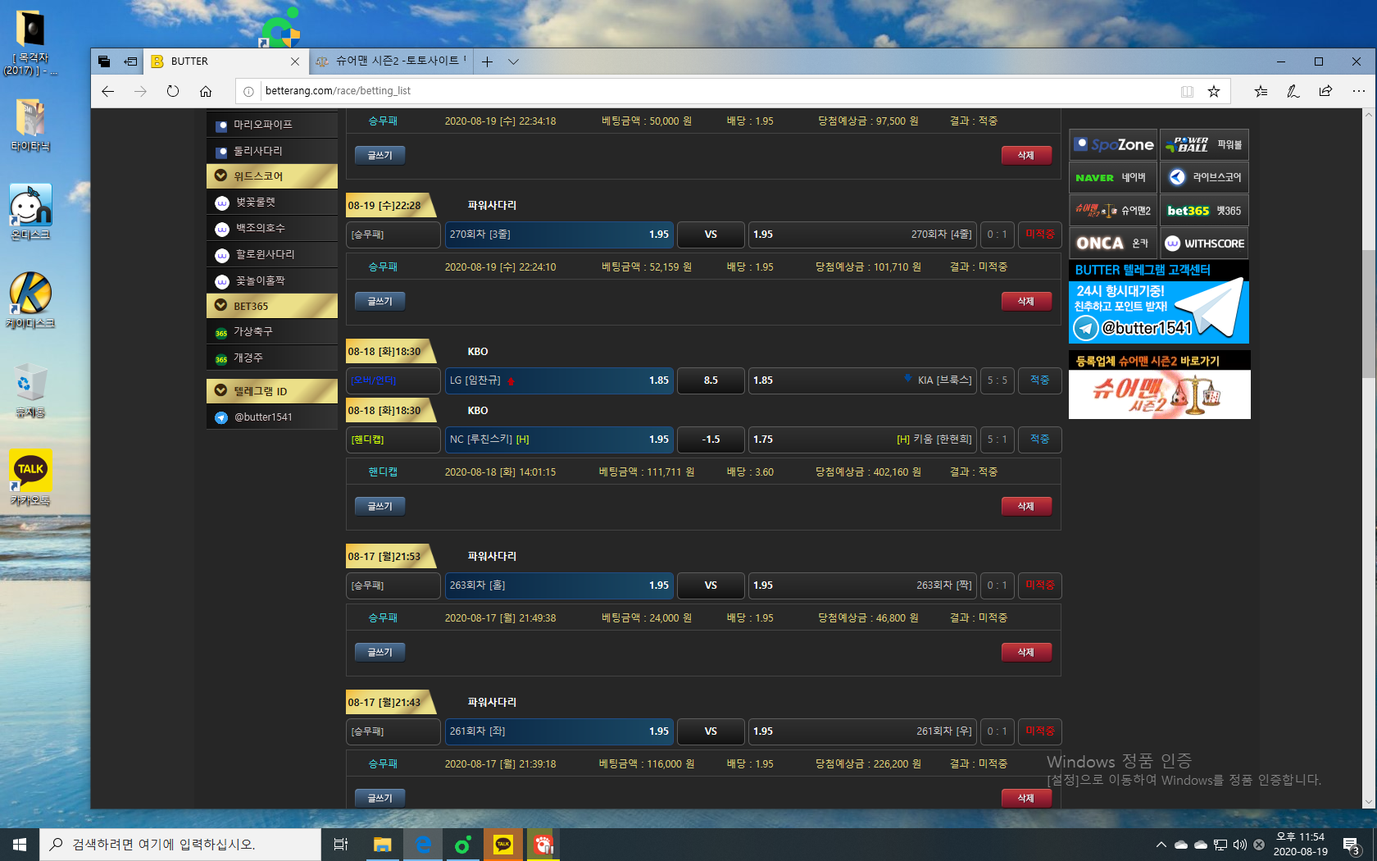This screenshot has width=1377, height=861.
Task: Open reading view icon in address bar
Action: tap(1187, 91)
